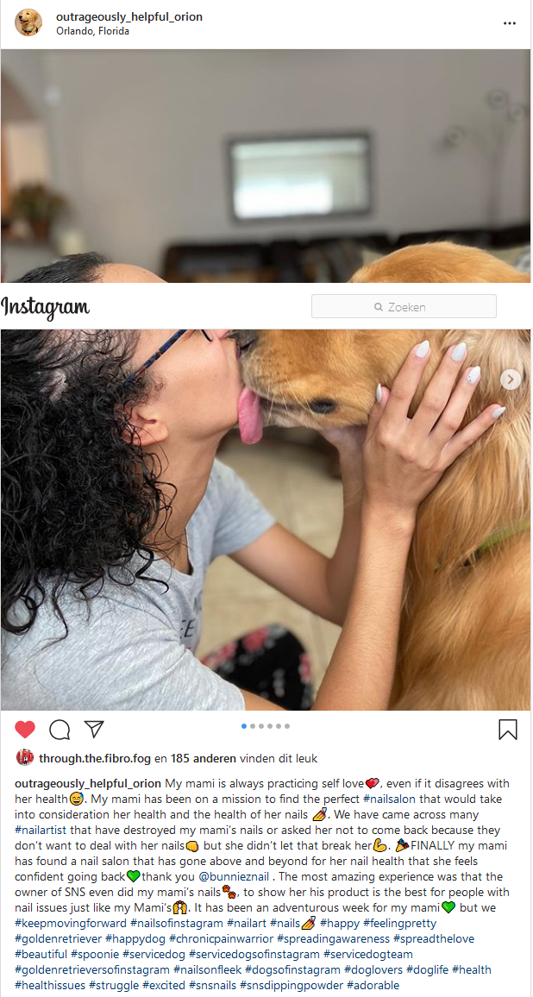
Task: Open outrageously_helpful_orion profile avatar
Action: tap(28, 23)
